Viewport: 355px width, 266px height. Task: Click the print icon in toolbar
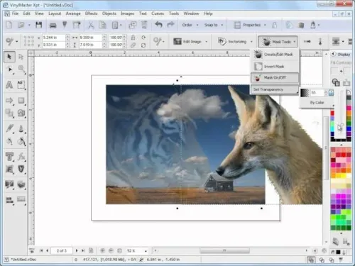53,25
